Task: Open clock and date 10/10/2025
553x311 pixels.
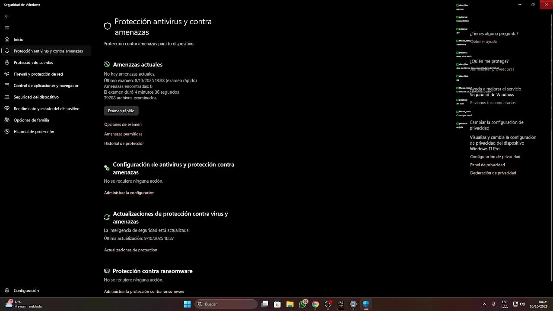Action: tap(539, 304)
